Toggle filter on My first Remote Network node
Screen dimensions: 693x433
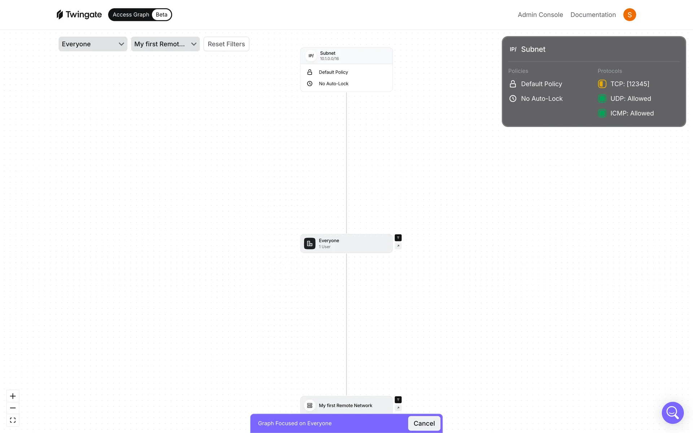(398, 400)
